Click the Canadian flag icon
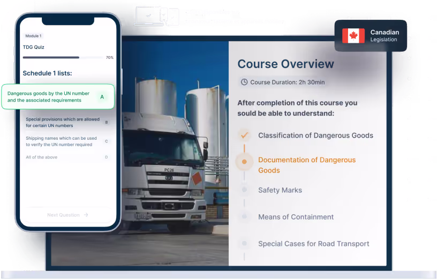 pyautogui.click(x=353, y=36)
